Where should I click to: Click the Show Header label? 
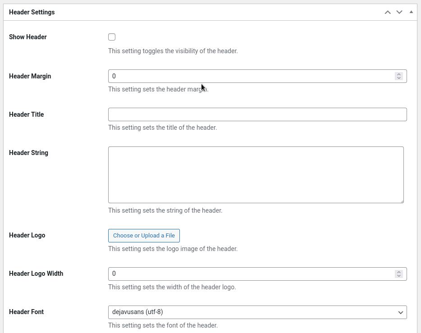click(28, 37)
